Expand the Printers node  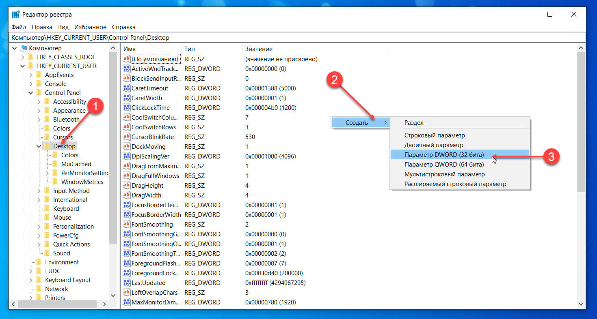(31, 298)
